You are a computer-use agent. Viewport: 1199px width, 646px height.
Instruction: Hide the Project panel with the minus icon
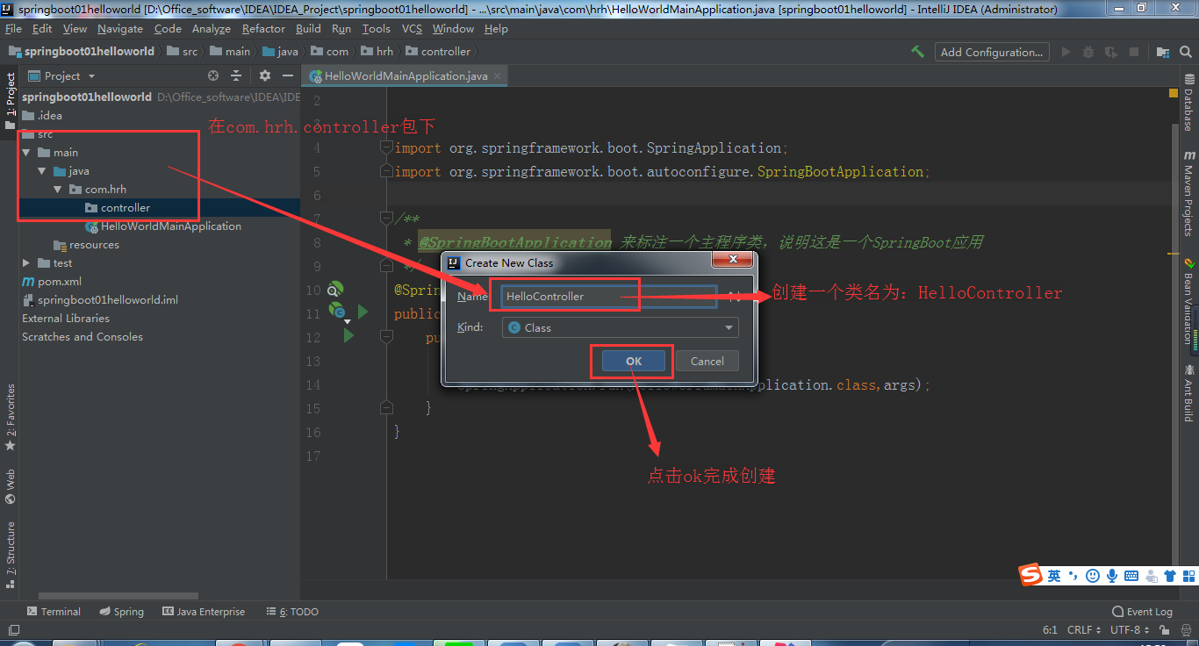288,76
